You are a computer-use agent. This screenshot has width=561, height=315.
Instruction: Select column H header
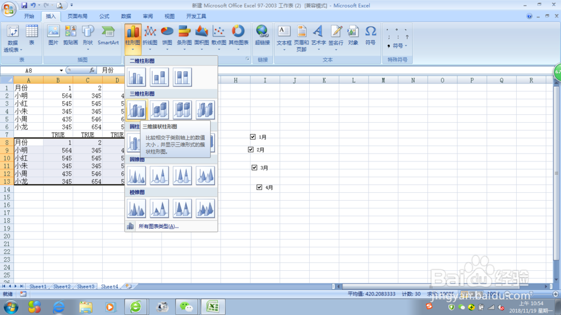tap(236, 80)
